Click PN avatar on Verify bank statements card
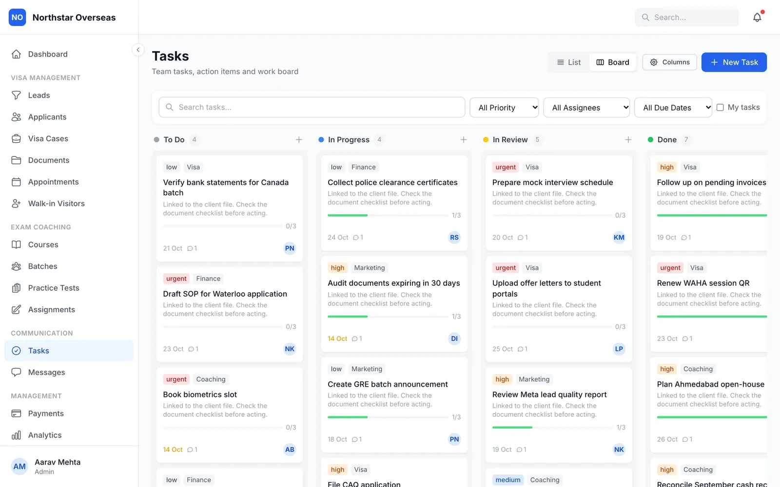The image size is (780, 487). [290, 248]
